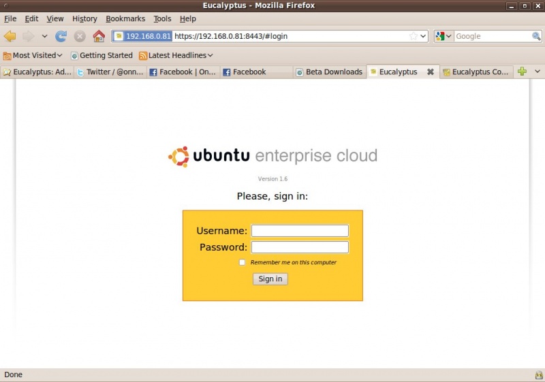Screen dimensions: 545x382
Task: Open a new tab with the plus icon
Action: click(x=522, y=71)
